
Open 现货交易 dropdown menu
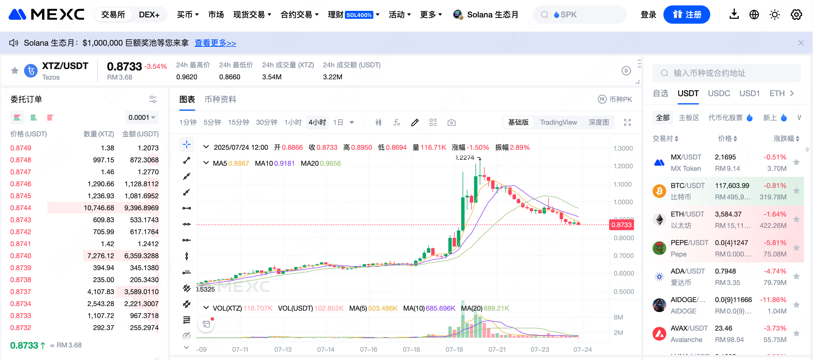click(252, 15)
